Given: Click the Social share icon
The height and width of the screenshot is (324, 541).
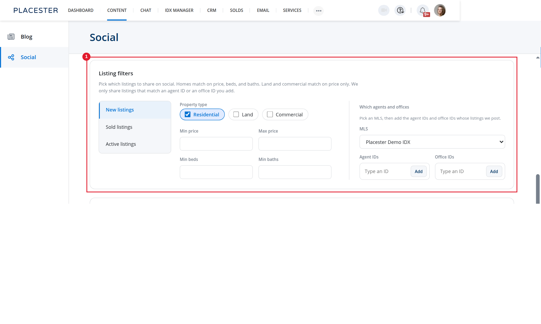Looking at the screenshot, I should (x=11, y=57).
